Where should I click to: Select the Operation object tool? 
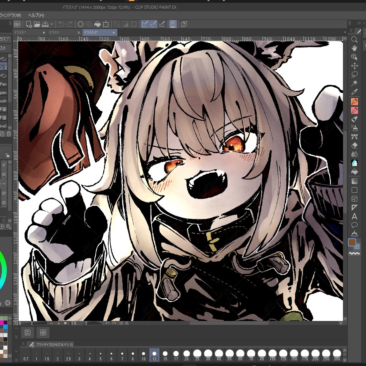[x=354, y=57]
